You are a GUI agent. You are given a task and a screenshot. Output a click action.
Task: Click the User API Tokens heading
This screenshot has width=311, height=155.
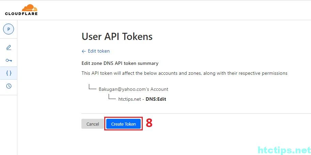pyautogui.click(x=117, y=37)
